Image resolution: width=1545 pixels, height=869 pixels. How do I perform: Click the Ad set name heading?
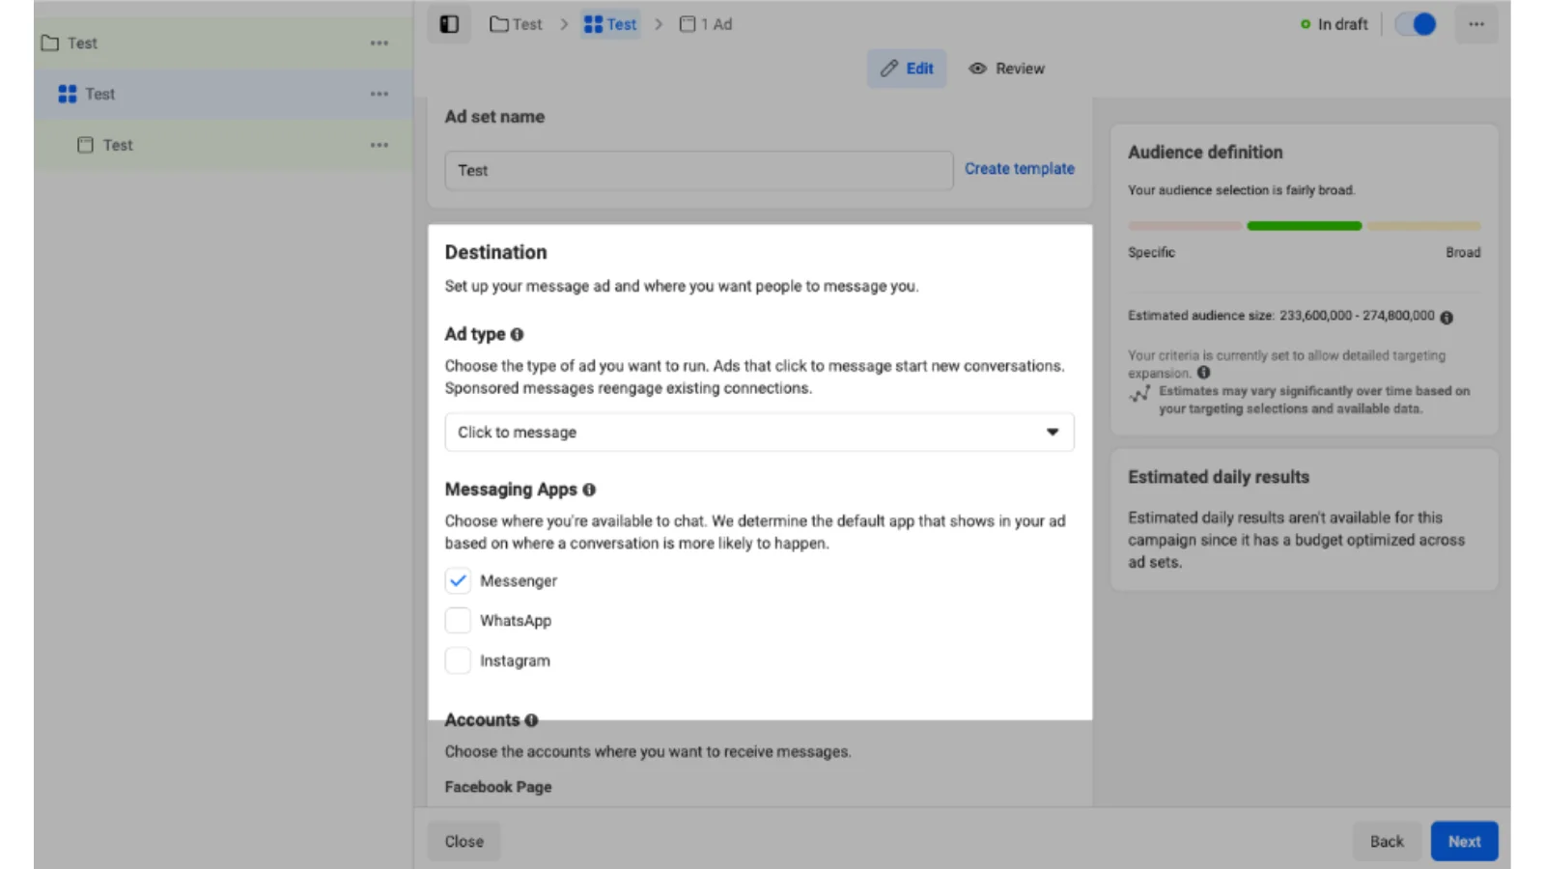(494, 116)
